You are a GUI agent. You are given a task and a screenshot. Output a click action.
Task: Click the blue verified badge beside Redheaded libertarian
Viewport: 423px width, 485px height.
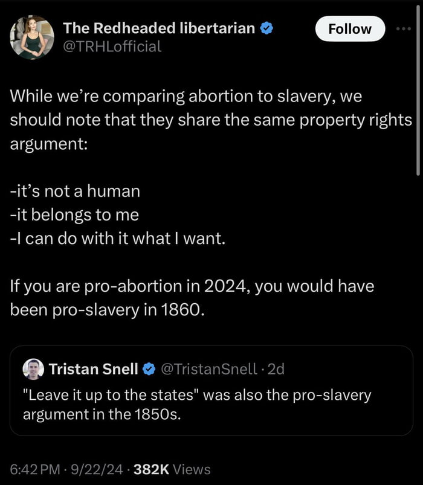click(265, 28)
